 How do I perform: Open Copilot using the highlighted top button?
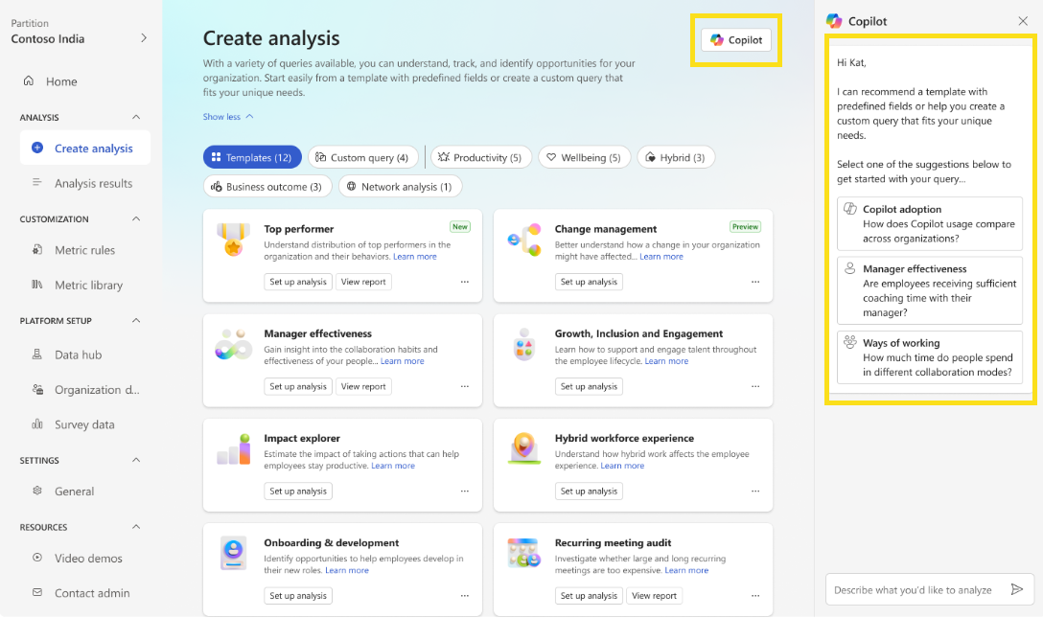coord(735,39)
